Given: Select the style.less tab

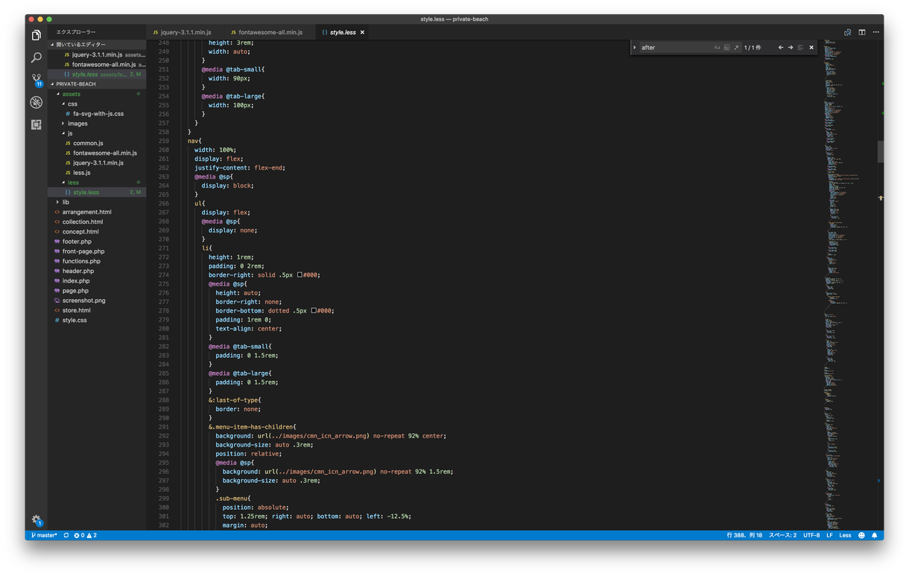Looking at the screenshot, I should (x=342, y=33).
